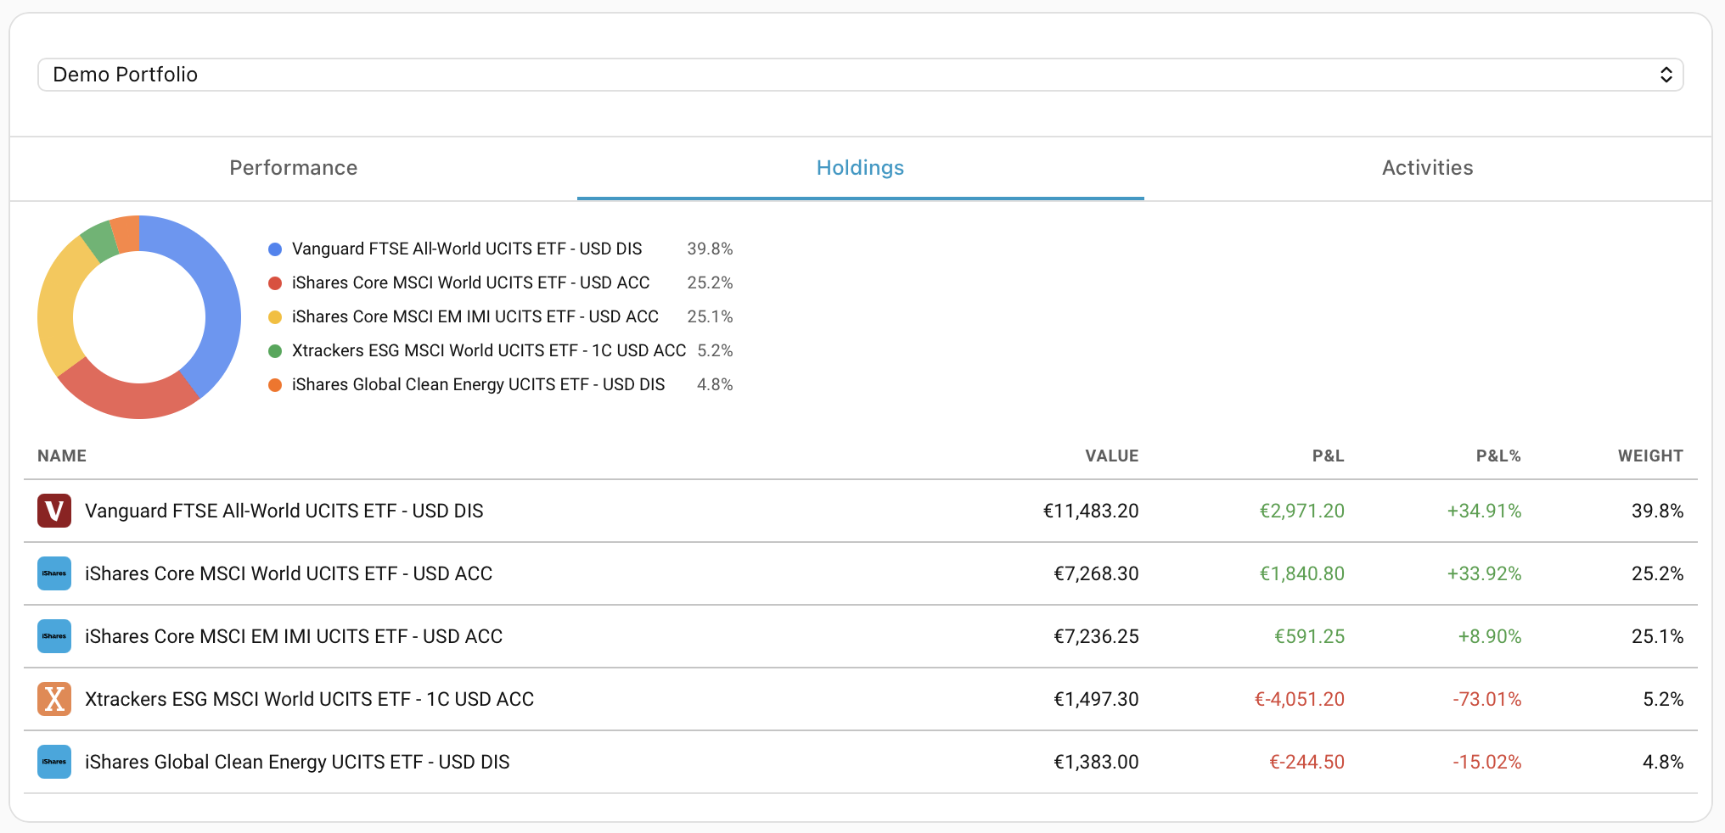Image resolution: width=1725 pixels, height=833 pixels.
Task: Click the Xtrackers X logo icon
Action: point(54,699)
